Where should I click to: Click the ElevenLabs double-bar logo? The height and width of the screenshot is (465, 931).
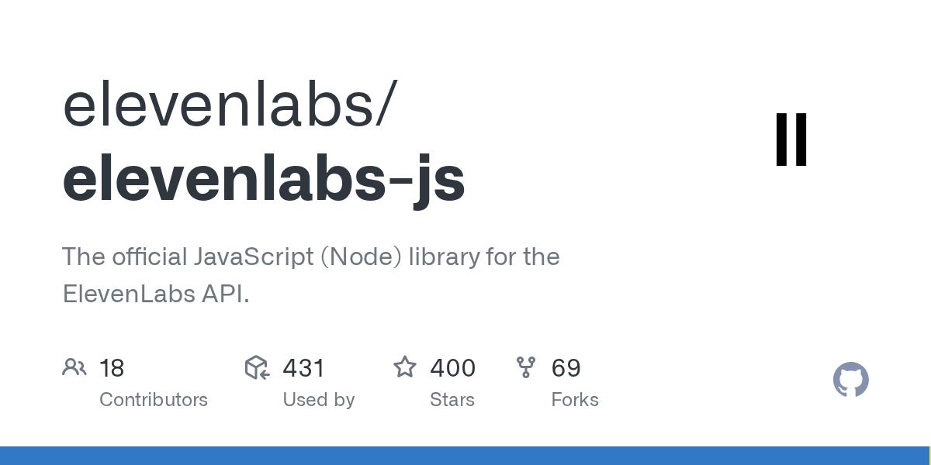pos(791,139)
